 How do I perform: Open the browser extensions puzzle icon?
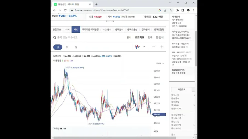(177, 10)
